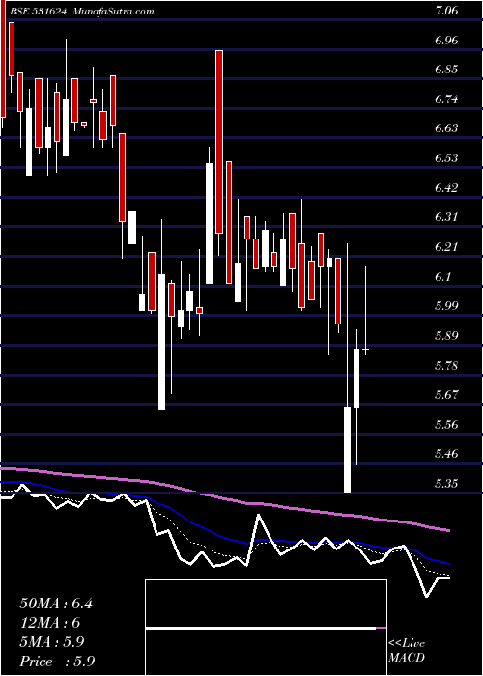Click the <<Live MACD label
Image resolution: width=483 pixels, height=676 pixels.
[407, 651]
